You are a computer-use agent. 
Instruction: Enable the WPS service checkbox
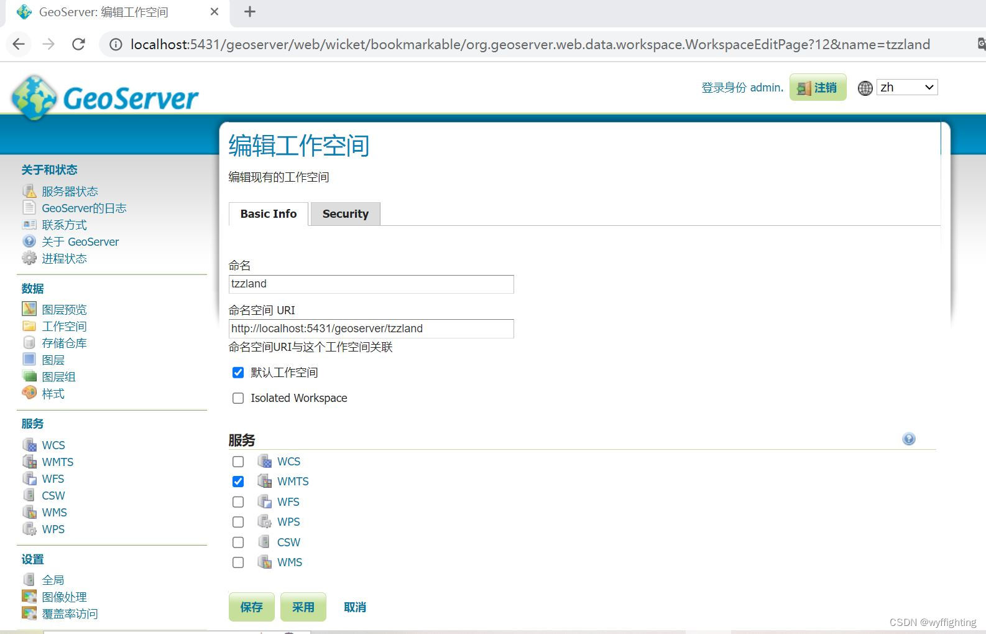pyautogui.click(x=238, y=521)
